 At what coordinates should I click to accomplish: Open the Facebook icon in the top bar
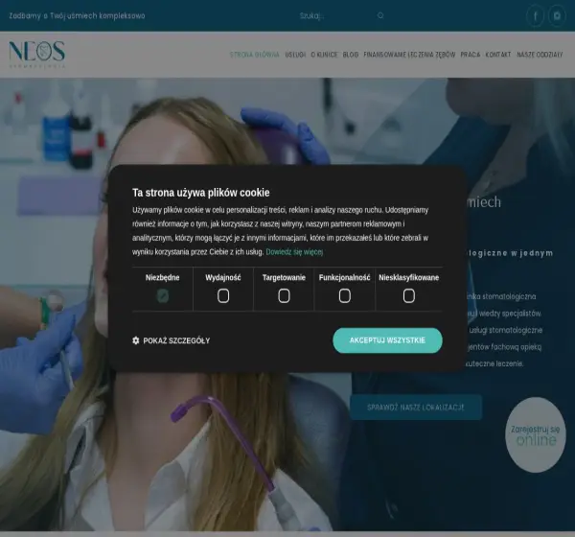click(535, 15)
